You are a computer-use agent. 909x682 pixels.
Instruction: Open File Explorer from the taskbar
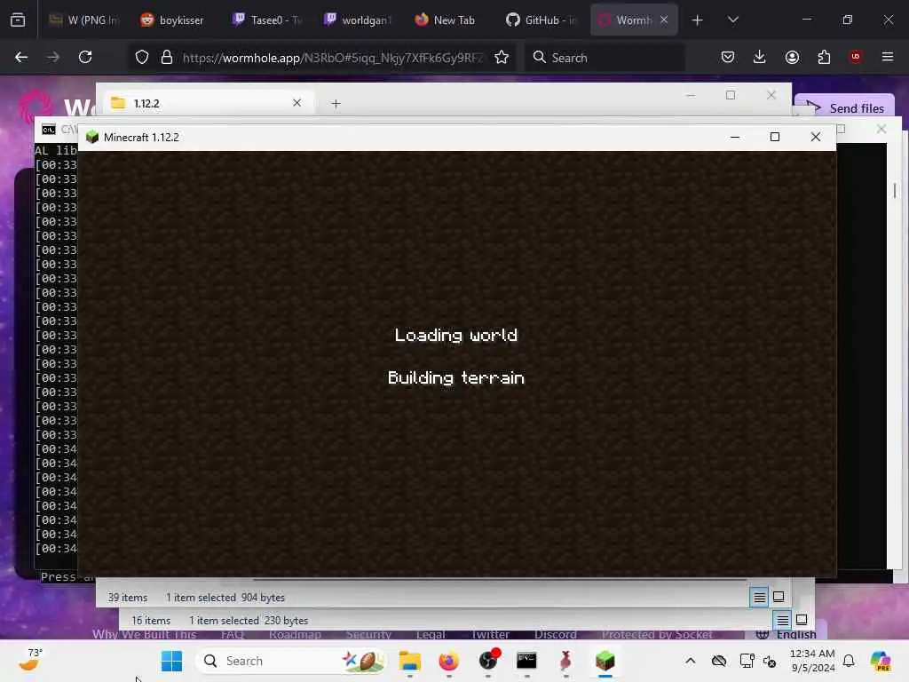(x=410, y=661)
